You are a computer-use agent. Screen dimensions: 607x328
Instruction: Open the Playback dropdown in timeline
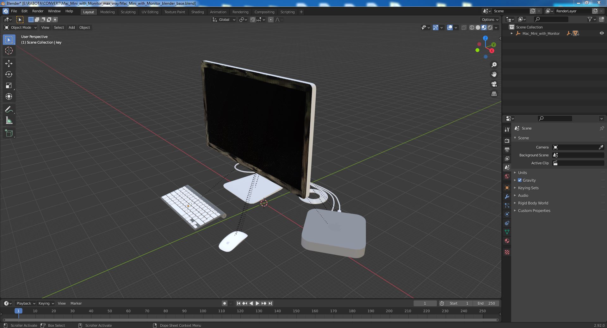click(26, 303)
